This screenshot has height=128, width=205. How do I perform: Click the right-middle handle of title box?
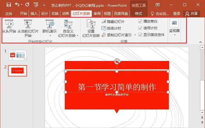tap(168, 82)
